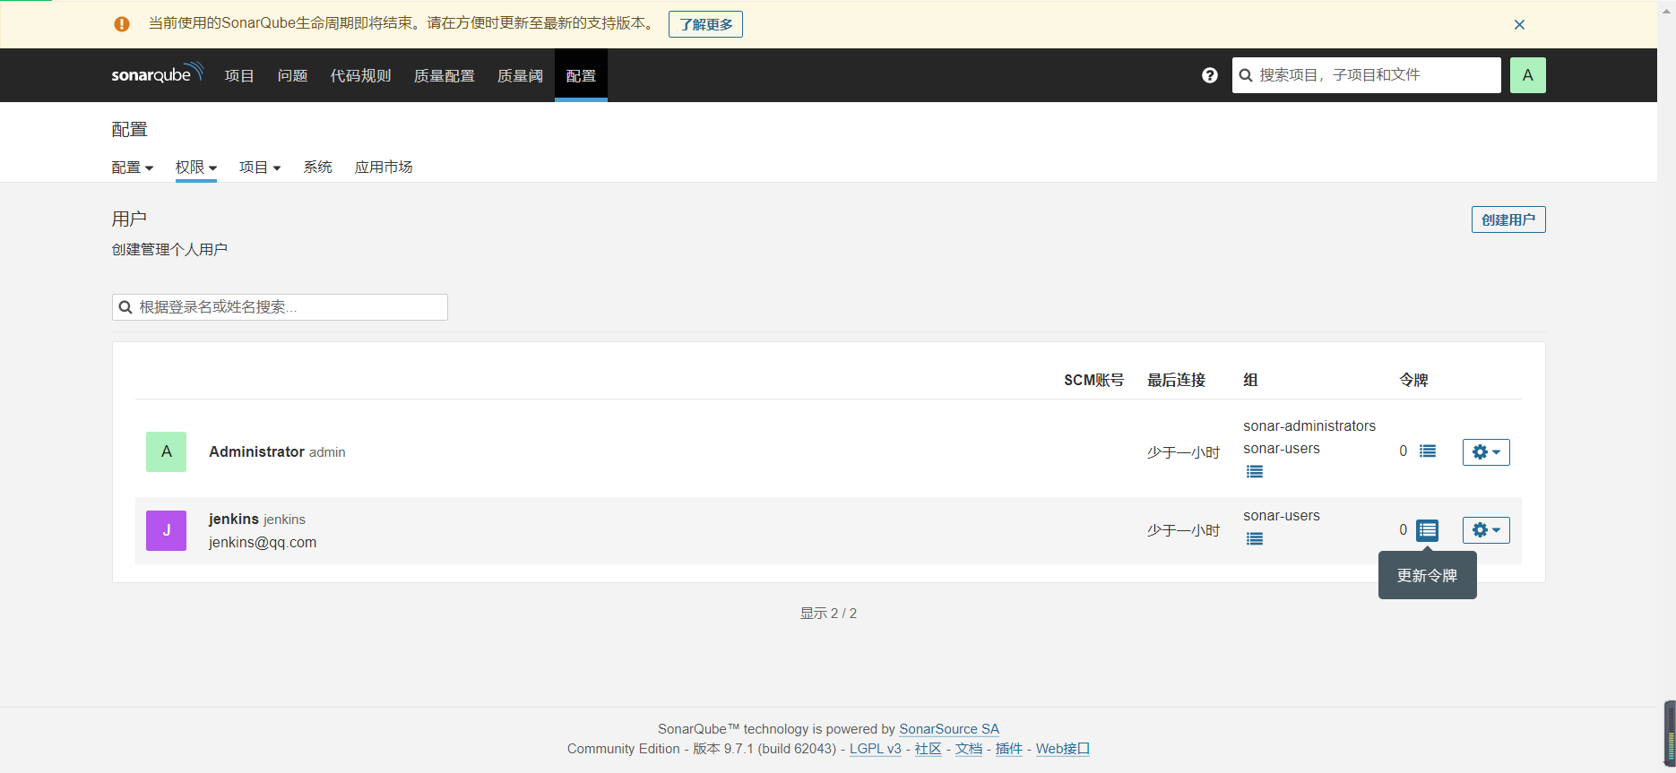The width and height of the screenshot is (1676, 773).
Task: Expand the 项目 submenu dropdown
Action: click(x=260, y=167)
